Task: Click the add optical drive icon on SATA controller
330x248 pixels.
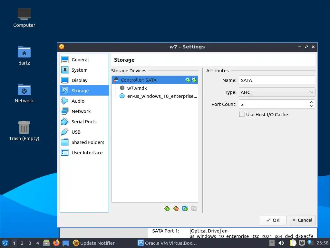Action: [x=188, y=80]
